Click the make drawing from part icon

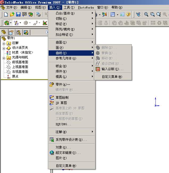24,14
